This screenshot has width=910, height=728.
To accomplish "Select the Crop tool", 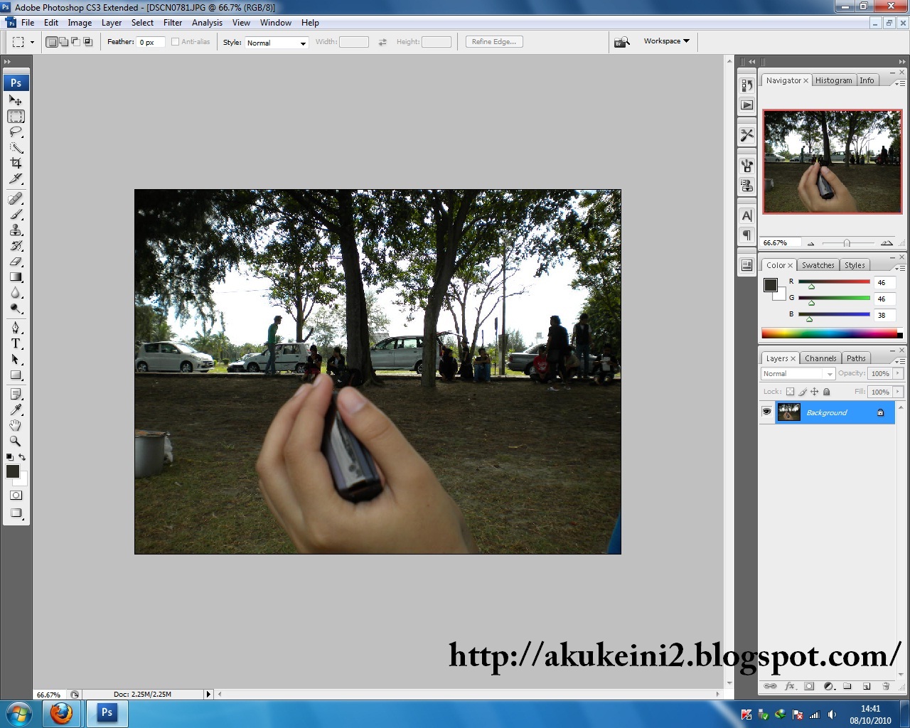I will tap(16, 164).
